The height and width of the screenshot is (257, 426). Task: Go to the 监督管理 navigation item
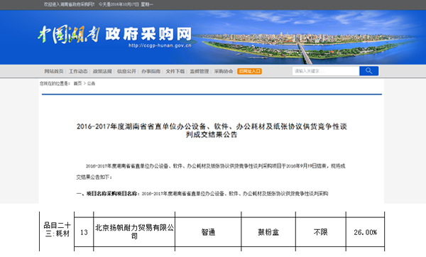(200, 71)
